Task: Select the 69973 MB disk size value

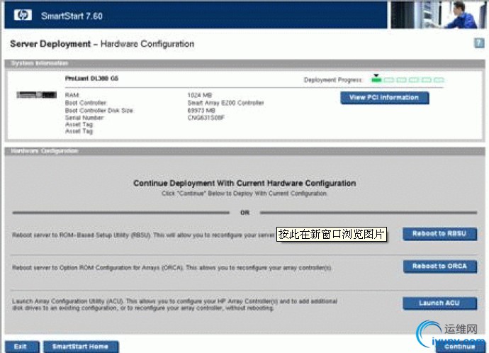Action: tap(201, 110)
